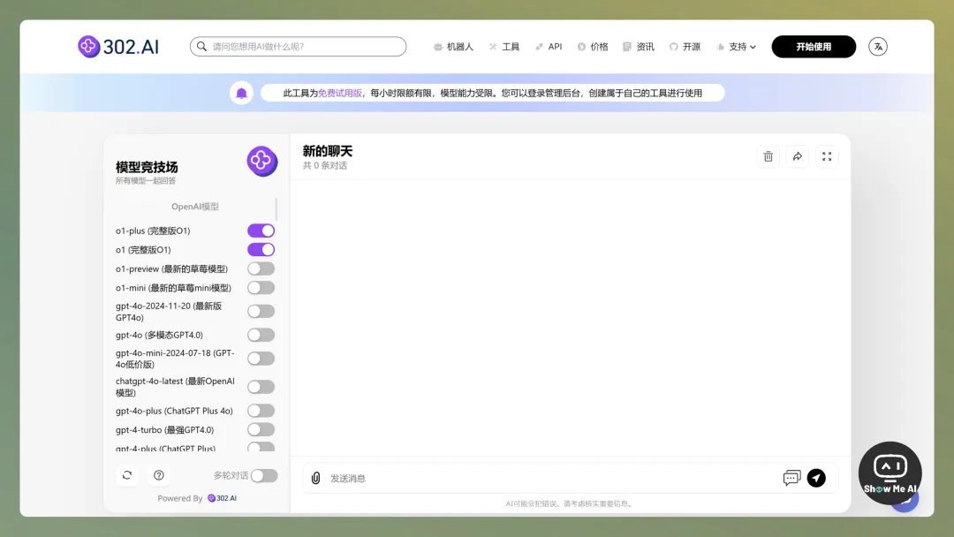Enable the o1-preview model toggle

point(261,268)
